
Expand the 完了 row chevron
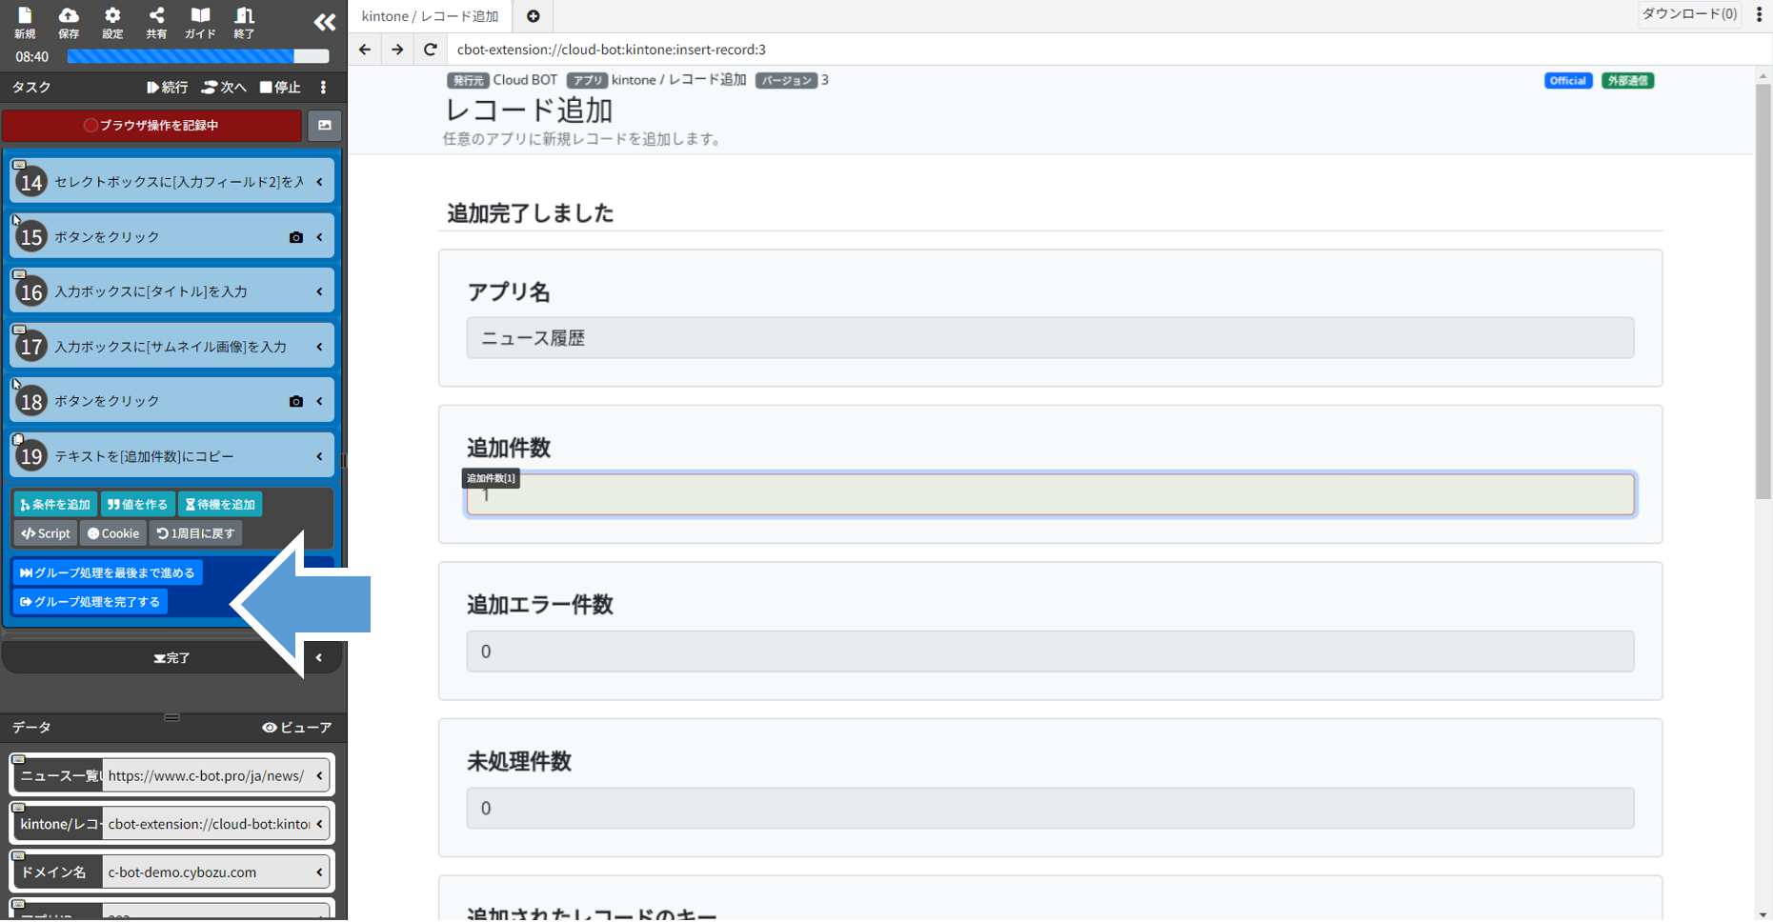319,657
